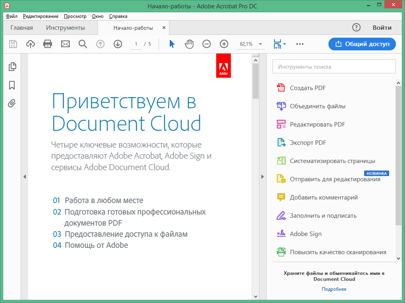Image resolution: width=405 pixels, height=303 pixels.
Task: Click the fit page width icon
Action: tap(277, 44)
